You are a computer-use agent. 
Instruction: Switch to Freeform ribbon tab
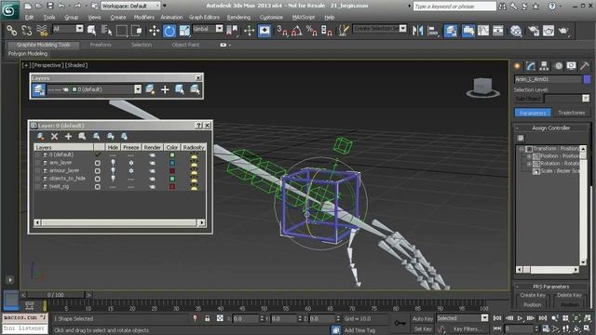pyautogui.click(x=101, y=45)
